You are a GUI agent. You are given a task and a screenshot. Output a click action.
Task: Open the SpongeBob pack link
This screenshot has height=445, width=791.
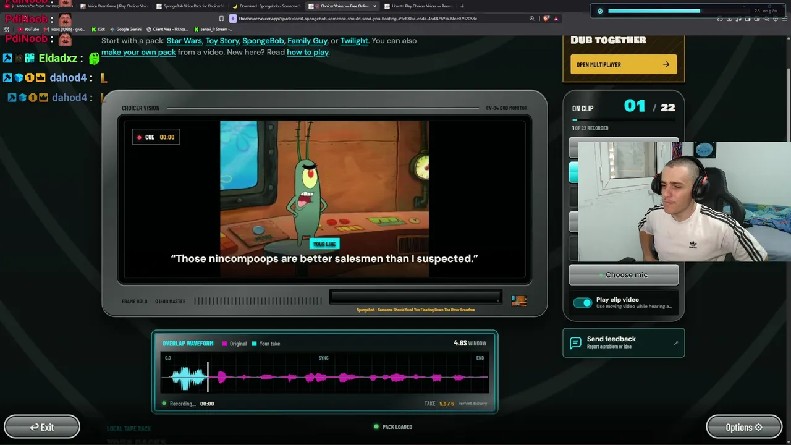click(263, 41)
